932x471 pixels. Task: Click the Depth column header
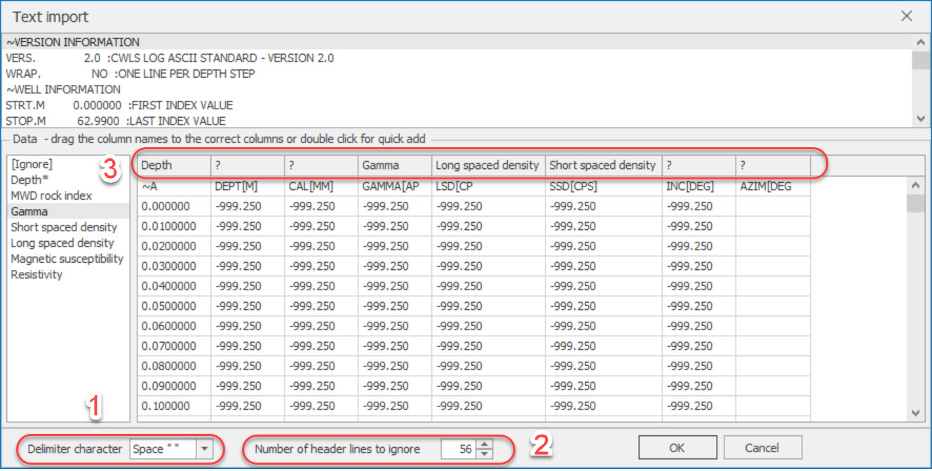pos(174,165)
